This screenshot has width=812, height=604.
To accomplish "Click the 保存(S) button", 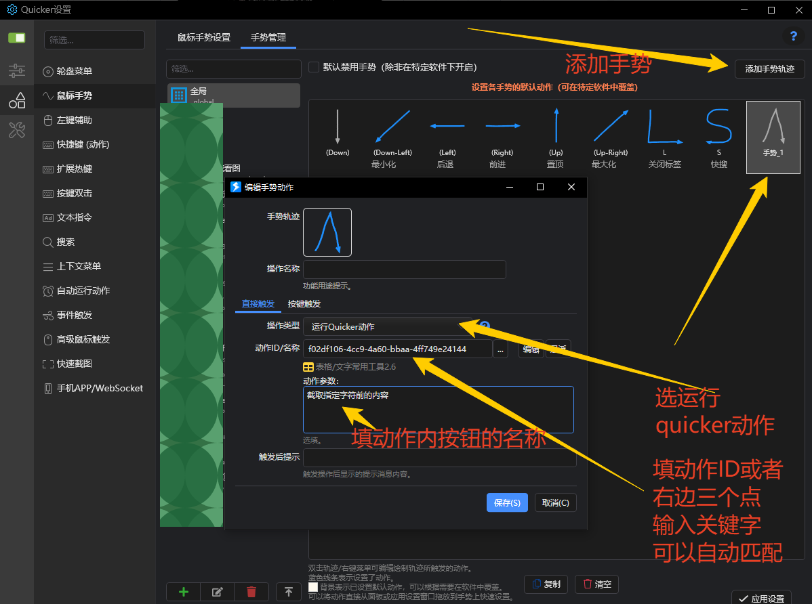I will click(x=507, y=502).
